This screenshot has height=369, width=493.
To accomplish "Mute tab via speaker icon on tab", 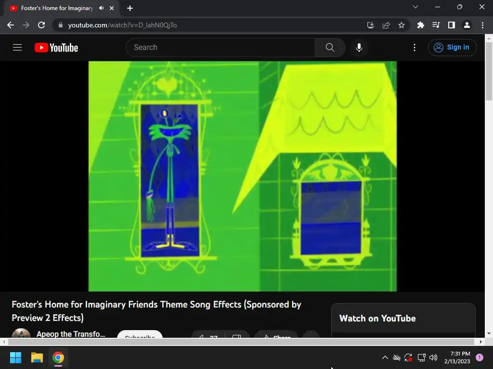I will (x=101, y=8).
